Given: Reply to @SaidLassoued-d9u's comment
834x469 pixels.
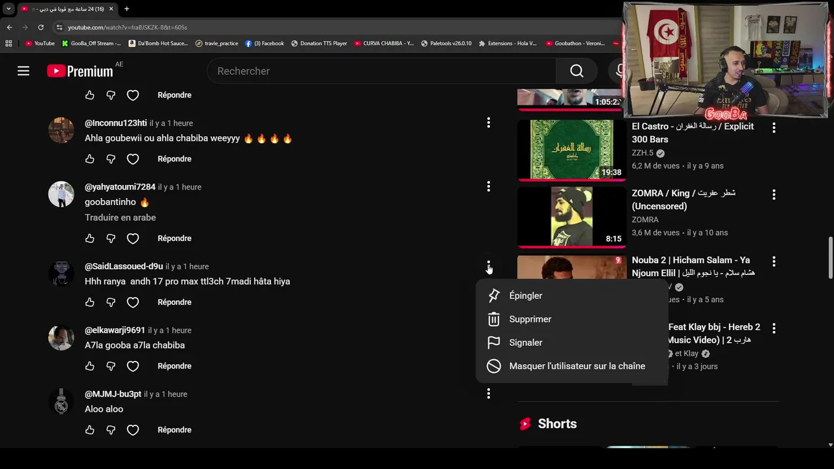Looking at the screenshot, I should (x=175, y=302).
